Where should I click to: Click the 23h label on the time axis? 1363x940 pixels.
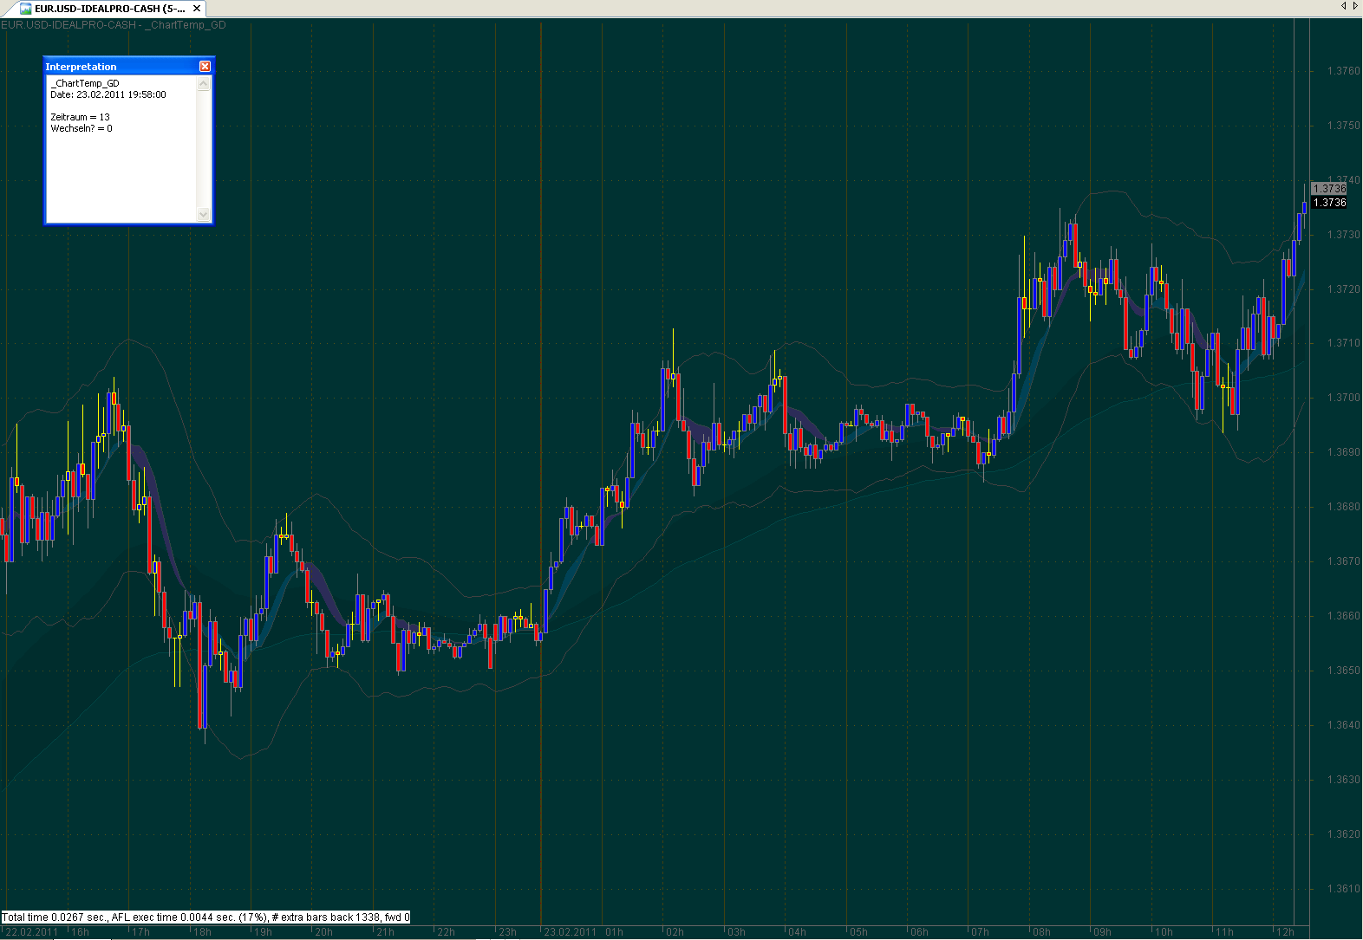point(508,932)
